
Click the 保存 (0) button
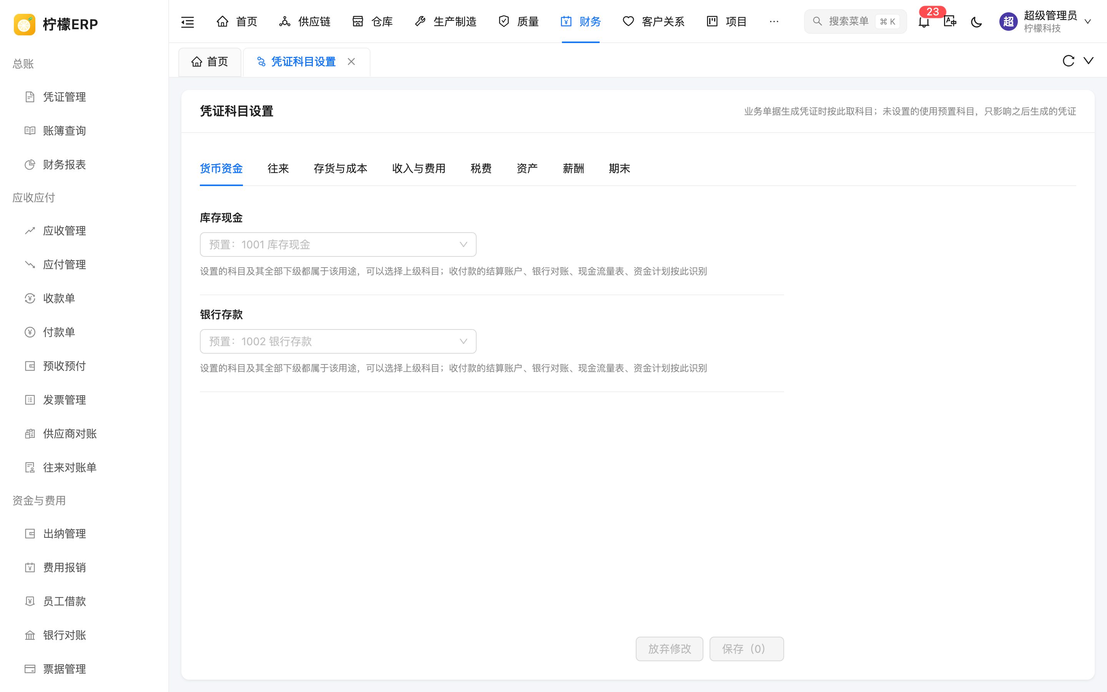coord(746,649)
